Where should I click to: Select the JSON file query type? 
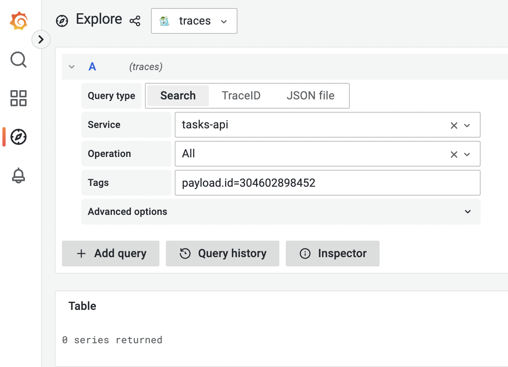tap(310, 96)
